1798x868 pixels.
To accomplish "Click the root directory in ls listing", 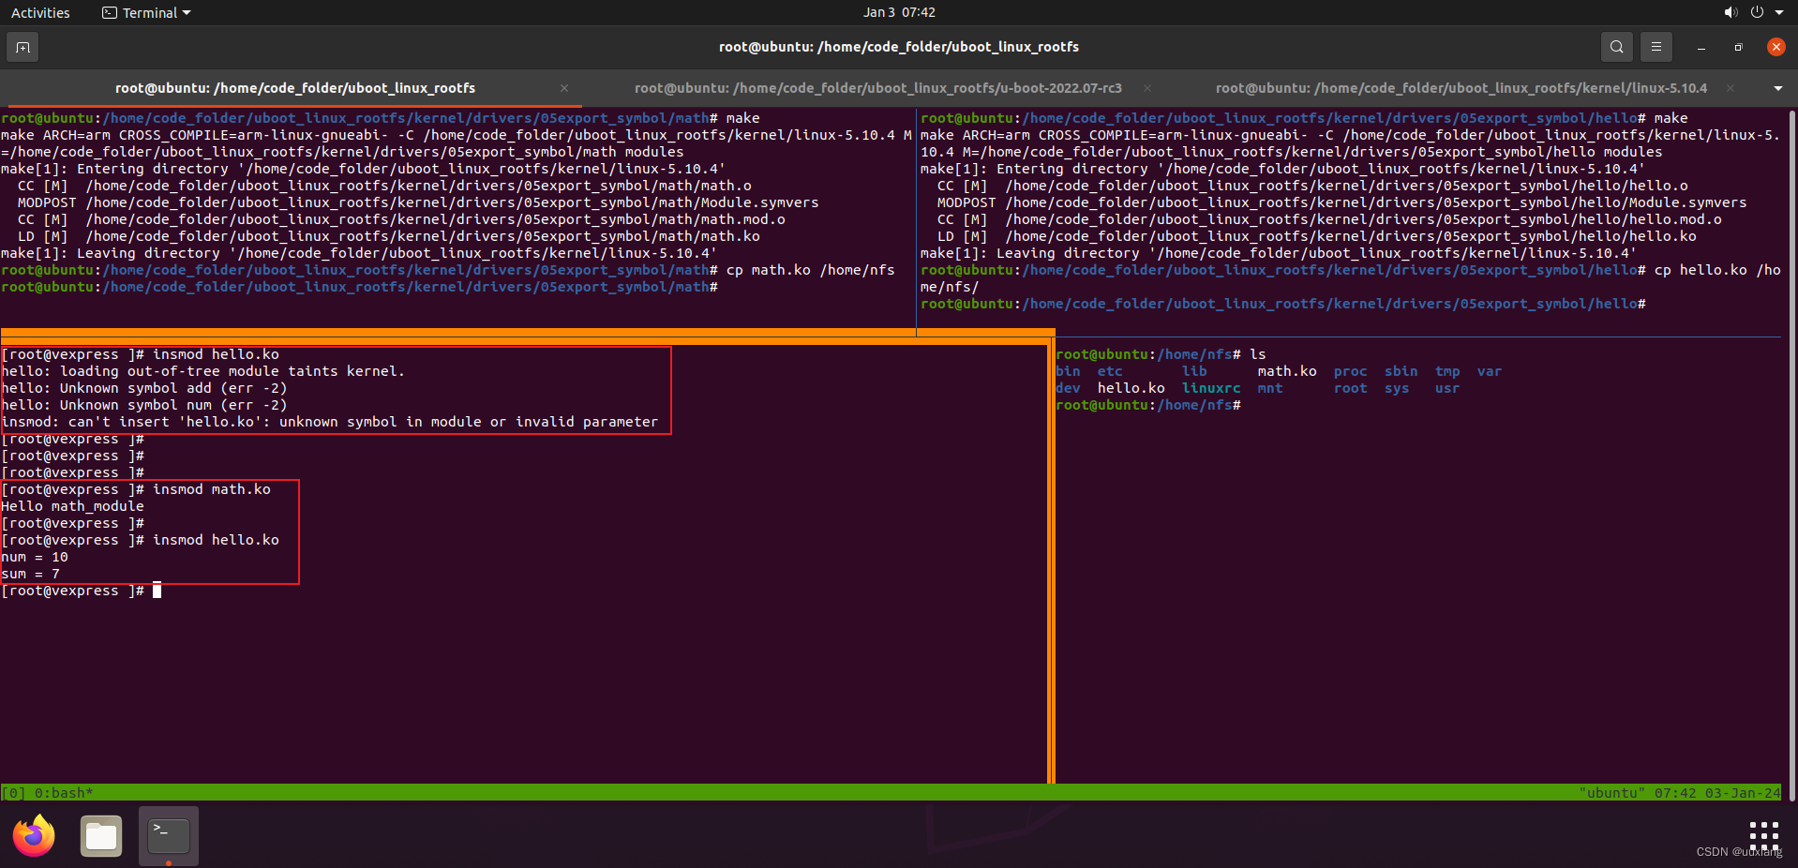I will pyautogui.click(x=1350, y=388).
